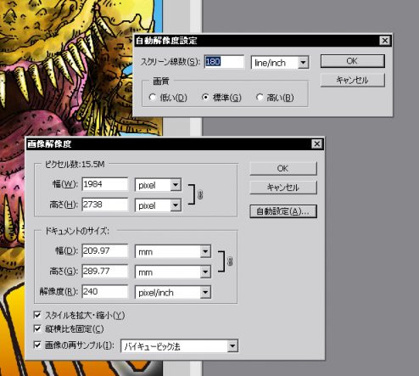Image resolution: width=419 pixels, height=376 pixels.
Task: Select the 標準(G) quality radio button
Action: [205, 98]
